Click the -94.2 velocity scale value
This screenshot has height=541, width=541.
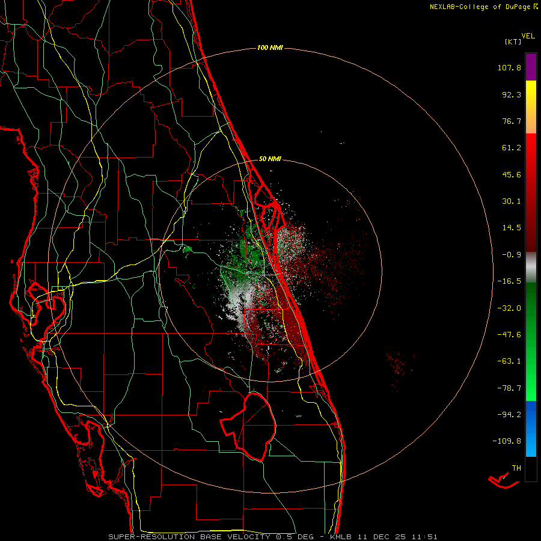[509, 414]
